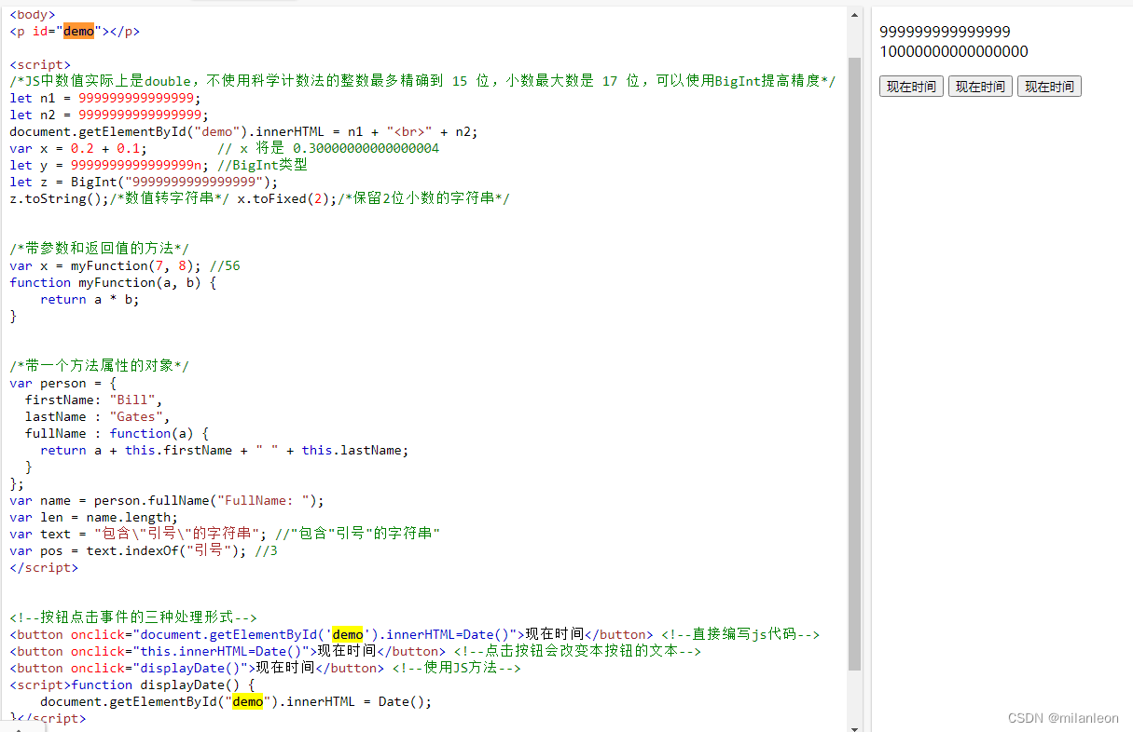Click the '// x 将是 0.30000000000000004' comment
This screenshot has height=732, width=1133.
click(328, 148)
